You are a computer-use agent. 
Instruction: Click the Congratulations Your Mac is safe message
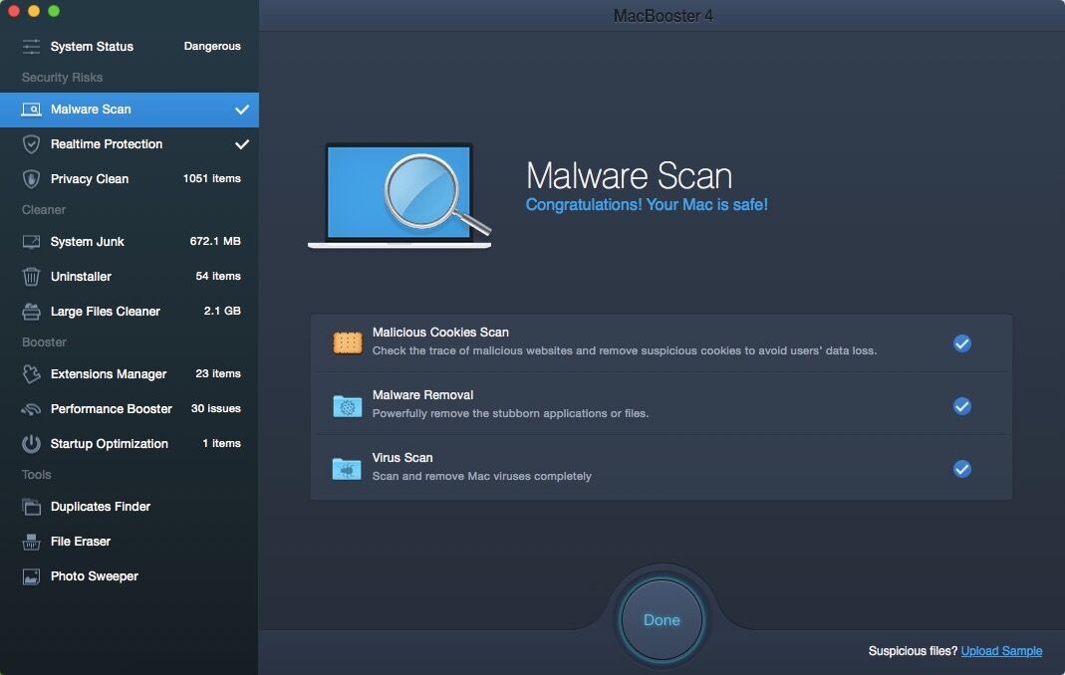647,204
